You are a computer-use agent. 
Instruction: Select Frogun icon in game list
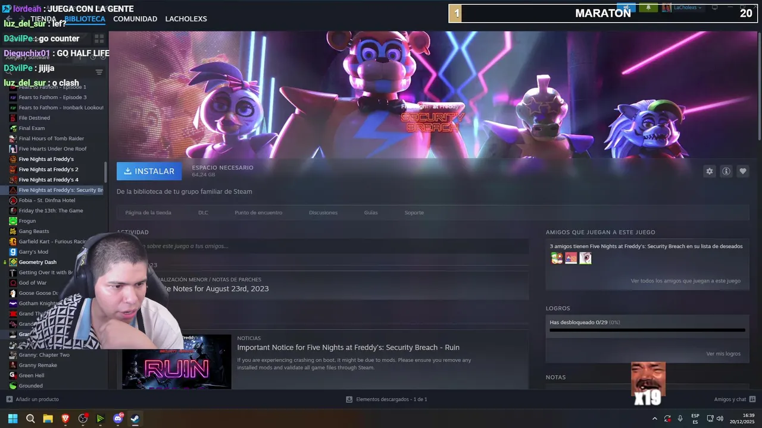tap(13, 221)
